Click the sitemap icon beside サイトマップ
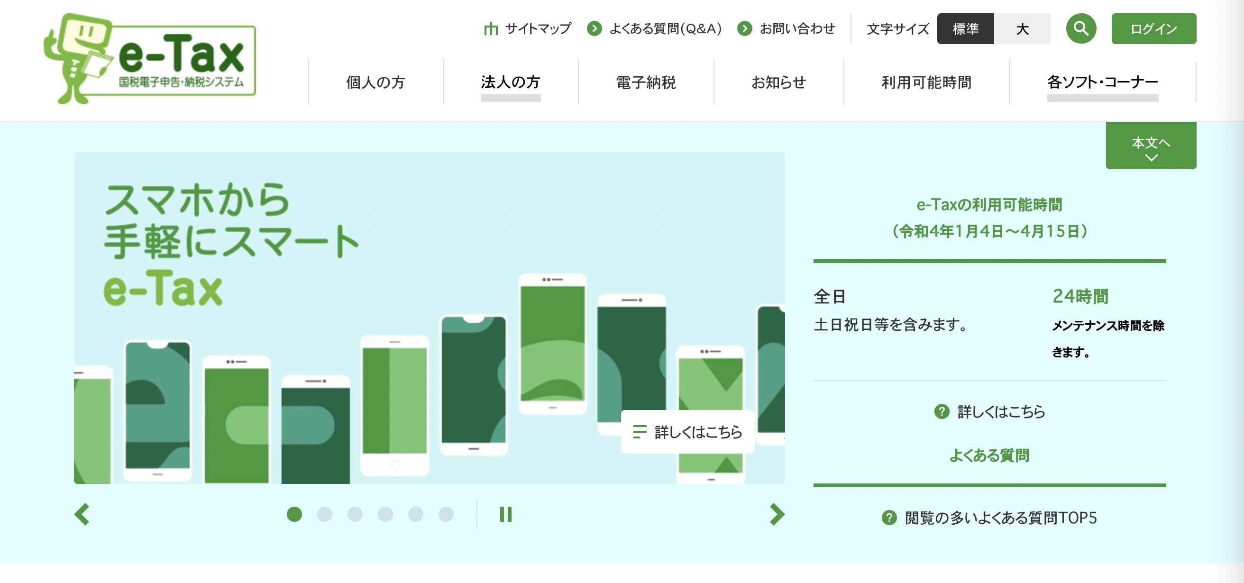The width and height of the screenshot is (1244, 583). coord(491,29)
